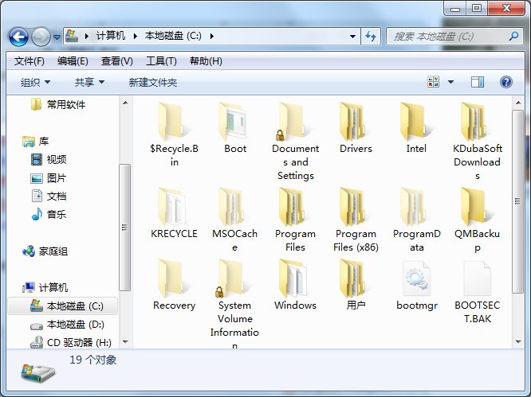Toggle the preview pane button
531x397 pixels.
(477, 82)
